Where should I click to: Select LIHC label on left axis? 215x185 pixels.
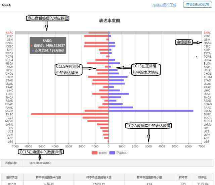pyautogui.click(x=10, y=90)
